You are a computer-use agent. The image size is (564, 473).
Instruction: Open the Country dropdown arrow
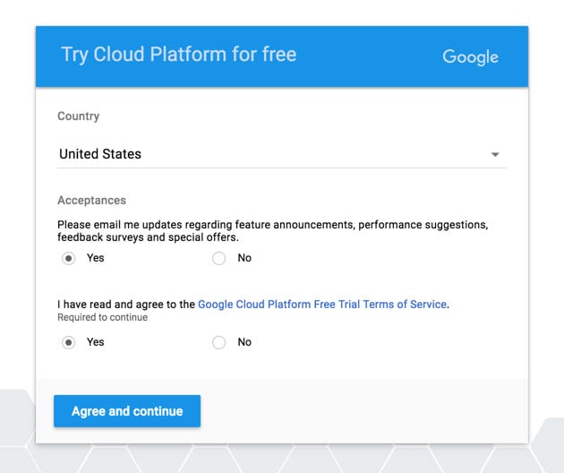point(495,154)
